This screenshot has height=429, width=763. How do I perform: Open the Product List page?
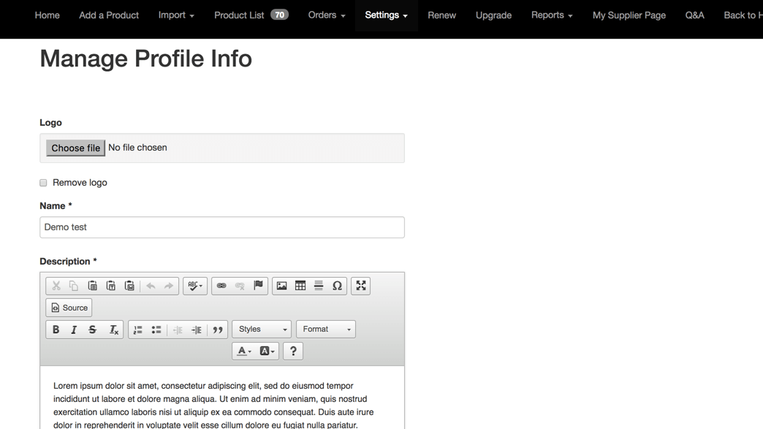251,15
